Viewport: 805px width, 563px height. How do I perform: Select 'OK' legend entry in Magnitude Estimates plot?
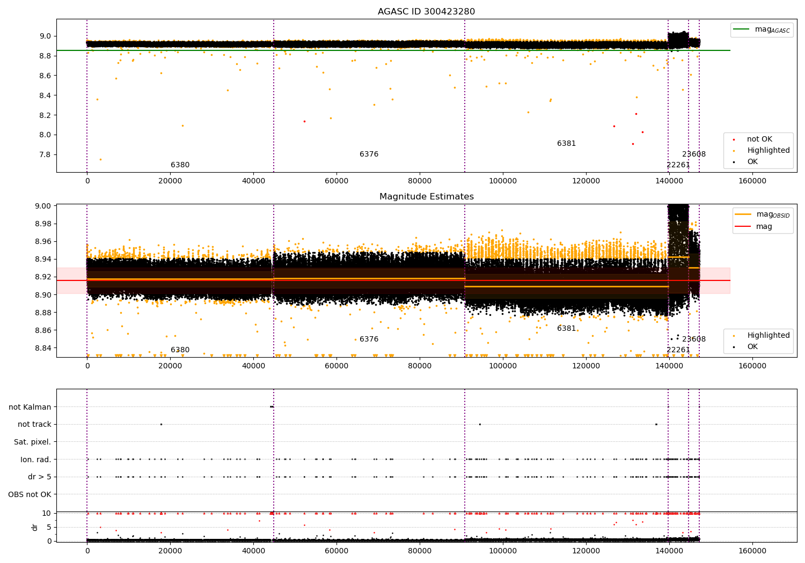(x=752, y=347)
